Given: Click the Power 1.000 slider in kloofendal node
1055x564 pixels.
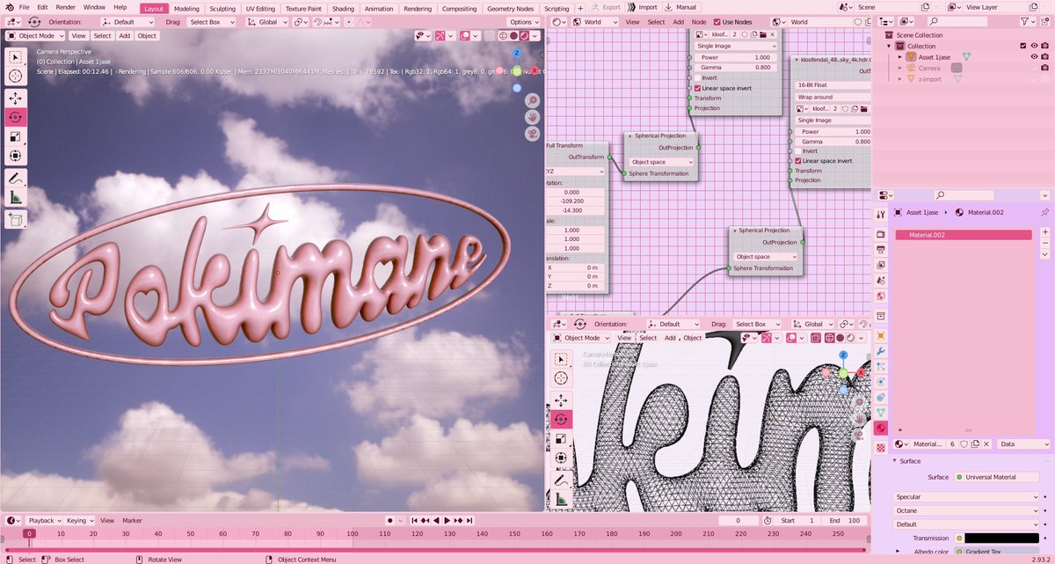Looking at the screenshot, I should click(833, 131).
